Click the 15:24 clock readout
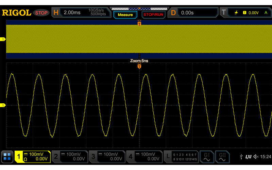 (266, 157)
